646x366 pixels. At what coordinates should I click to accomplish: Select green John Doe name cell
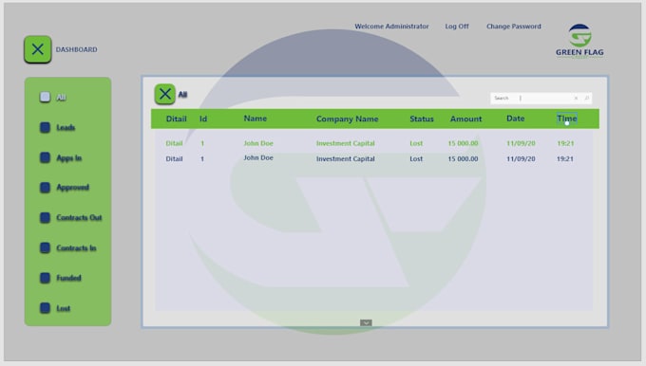[258, 143]
